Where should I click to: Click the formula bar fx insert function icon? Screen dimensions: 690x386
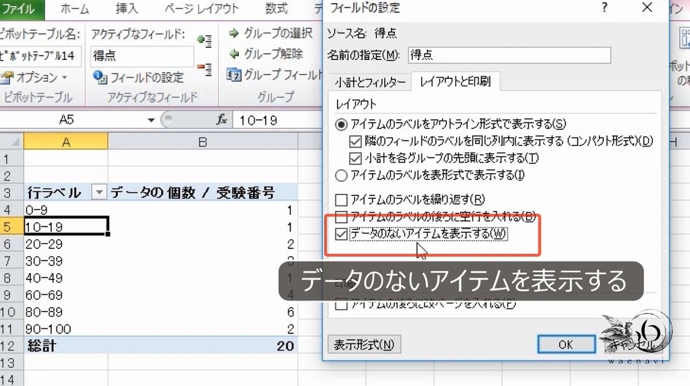(221, 120)
